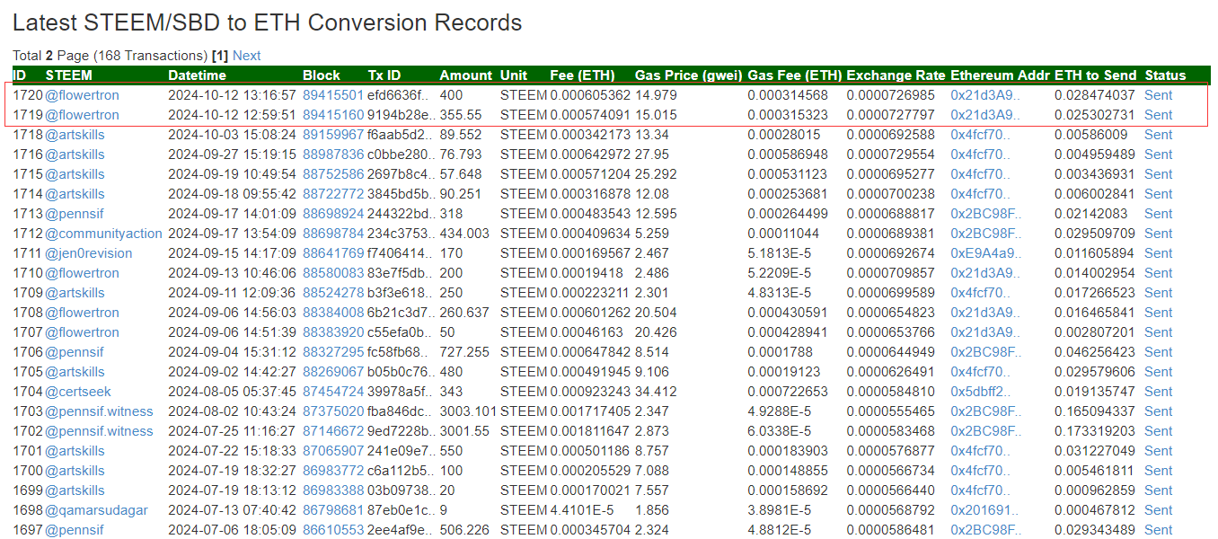The image size is (1218, 539).
Task: Click Ethereum address 0x4fcf70.. in row 1705
Action: pos(980,372)
